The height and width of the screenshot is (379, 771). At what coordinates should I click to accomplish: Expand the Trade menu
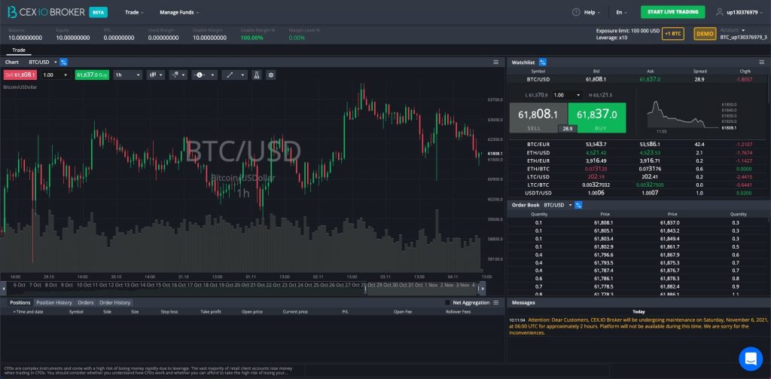tap(134, 12)
